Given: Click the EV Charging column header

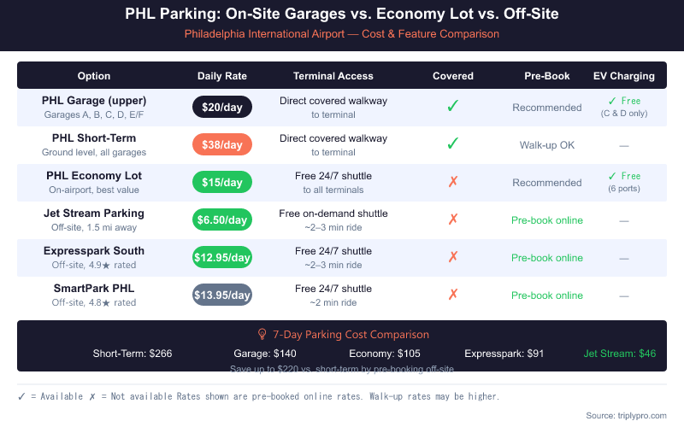Looking at the screenshot, I should click(624, 76).
